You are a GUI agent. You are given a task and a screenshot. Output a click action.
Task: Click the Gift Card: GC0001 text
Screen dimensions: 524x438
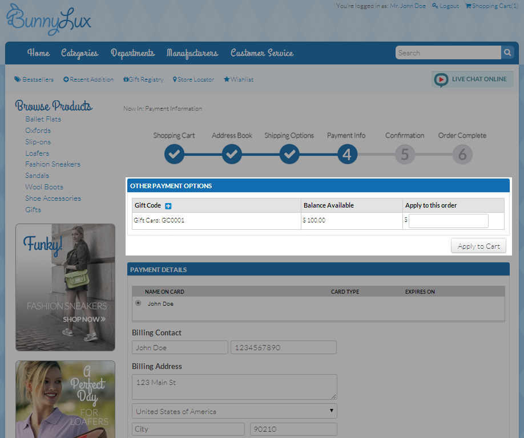pos(159,220)
